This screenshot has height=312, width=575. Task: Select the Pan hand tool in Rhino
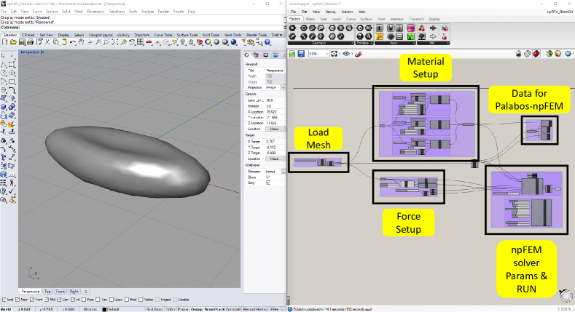(81, 42)
